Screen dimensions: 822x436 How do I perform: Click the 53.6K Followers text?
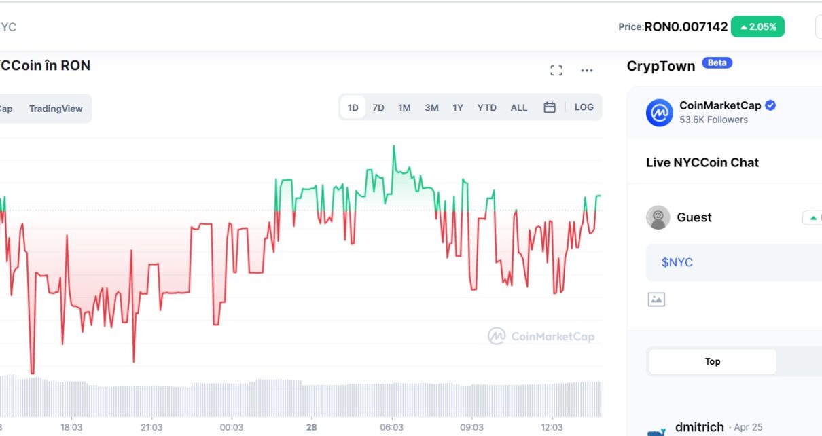[713, 120]
